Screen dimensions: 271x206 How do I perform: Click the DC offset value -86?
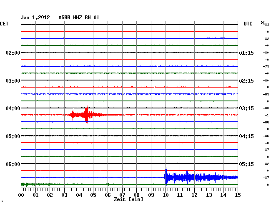point(266,136)
